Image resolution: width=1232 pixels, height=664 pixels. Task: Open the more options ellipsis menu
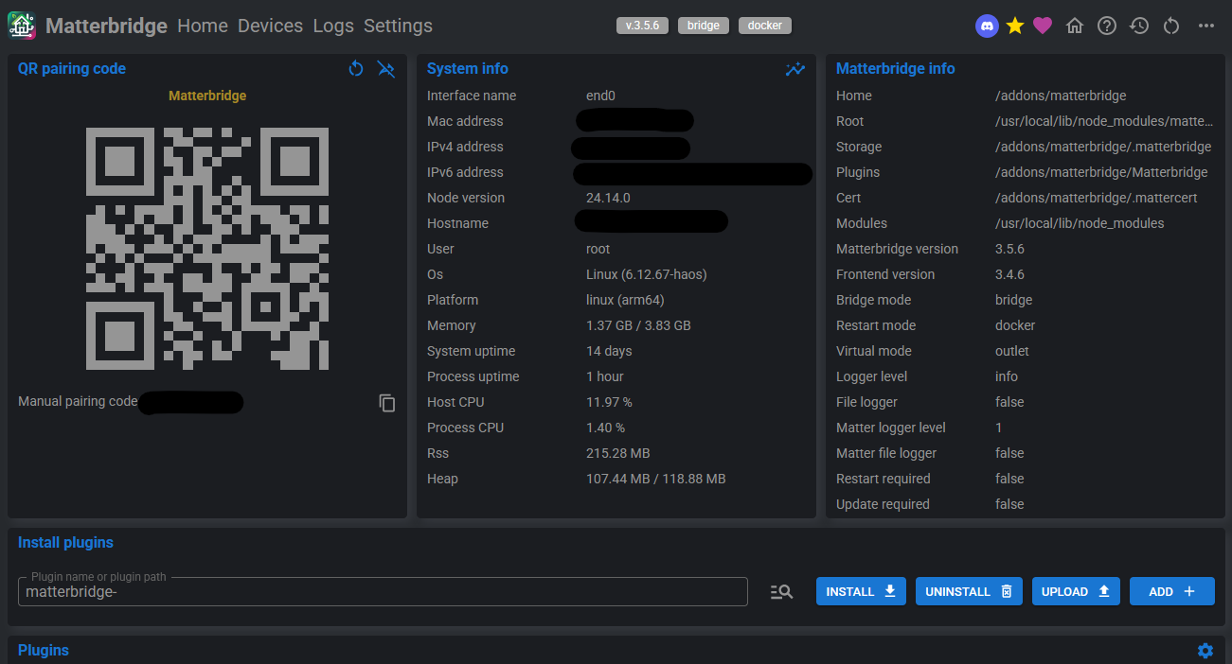tap(1205, 26)
